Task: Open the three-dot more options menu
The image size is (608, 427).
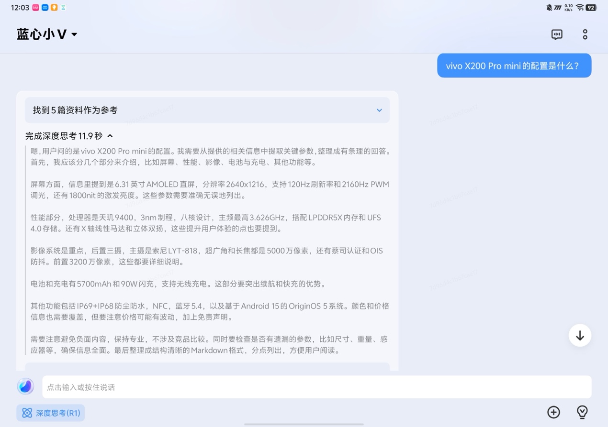Action: point(585,34)
